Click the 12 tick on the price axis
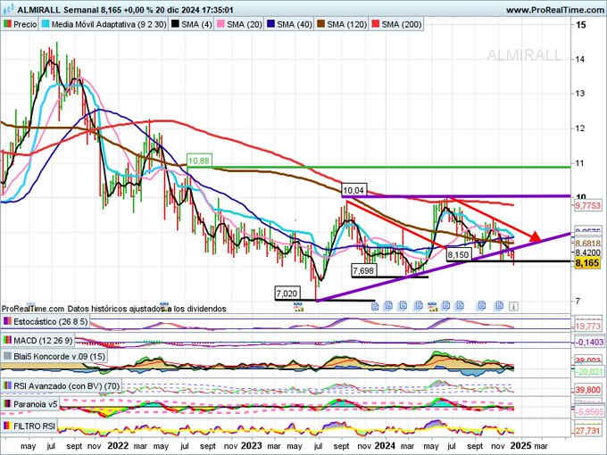The height and width of the screenshot is (455, 607). (x=580, y=128)
